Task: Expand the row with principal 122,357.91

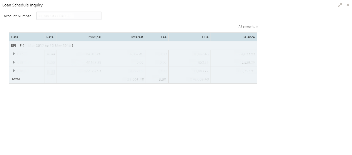Action: (x=14, y=71)
